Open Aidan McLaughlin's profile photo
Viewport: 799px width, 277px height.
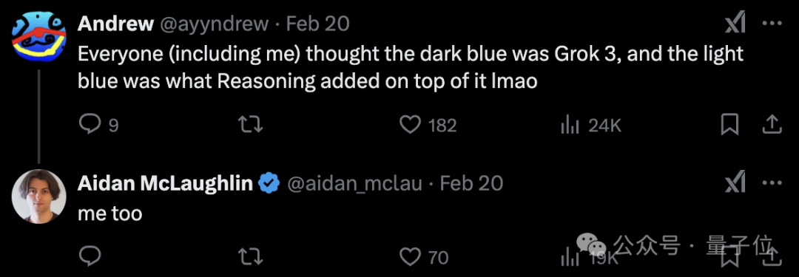pos(38,196)
